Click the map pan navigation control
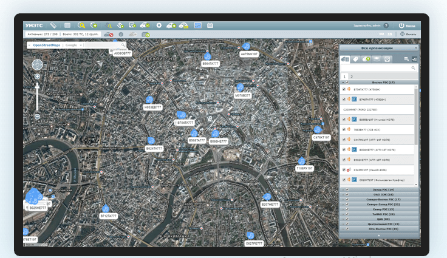Screen dimensions: 447x258 (x=37, y=65)
